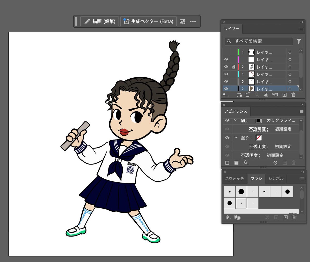Hide the cyan-bar layer via its eye
Image resolution: width=310 pixels, height=262 pixels.
point(226,74)
